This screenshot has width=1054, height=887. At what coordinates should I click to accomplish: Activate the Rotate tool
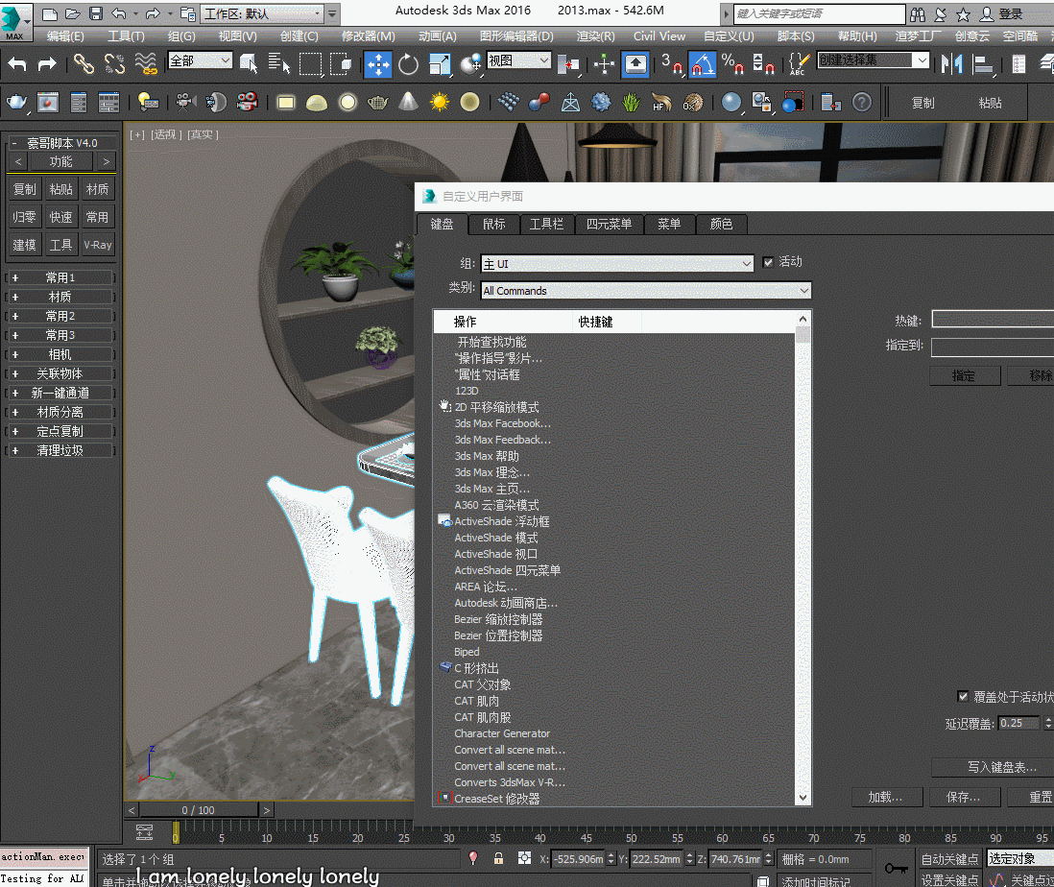coord(409,64)
